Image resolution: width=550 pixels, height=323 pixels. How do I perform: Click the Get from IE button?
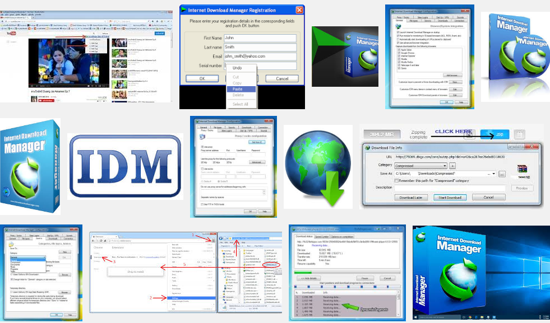click(x=257, y=142)
